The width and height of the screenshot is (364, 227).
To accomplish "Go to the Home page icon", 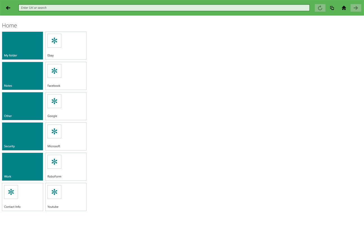I will pyautogui.click(x=344, y=8).
